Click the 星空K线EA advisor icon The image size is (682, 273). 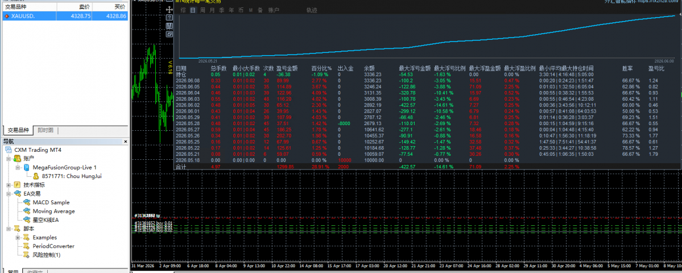coord(27,220)
